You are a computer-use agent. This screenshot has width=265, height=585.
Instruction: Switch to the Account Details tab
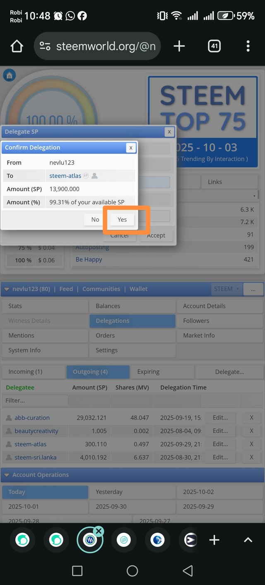[220, 306]
